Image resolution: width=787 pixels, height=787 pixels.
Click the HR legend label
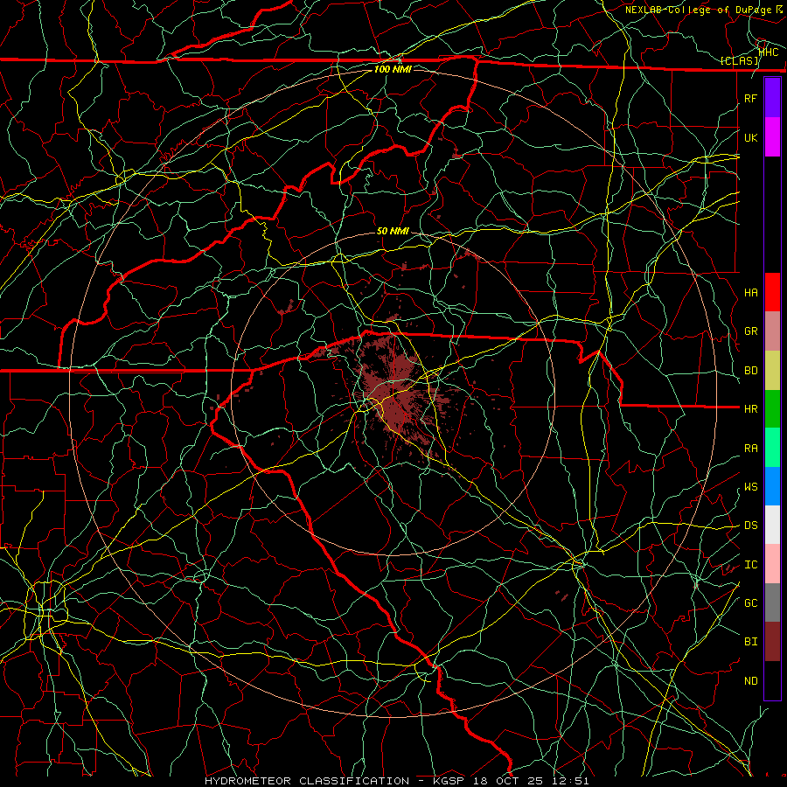click(750, 409)
